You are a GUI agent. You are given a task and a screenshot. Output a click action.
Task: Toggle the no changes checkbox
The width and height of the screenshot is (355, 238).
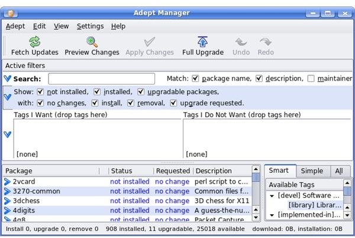(x=40, y=103)
